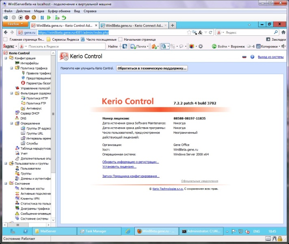This screenshot has height=244, width=289.
Task: Open the Действие menu
Action: pyautogui.click(x=23, y=11)
